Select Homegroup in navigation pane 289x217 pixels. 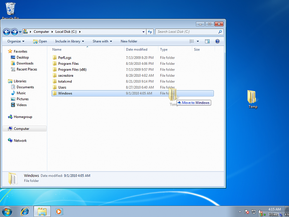[x=20, y=117]
